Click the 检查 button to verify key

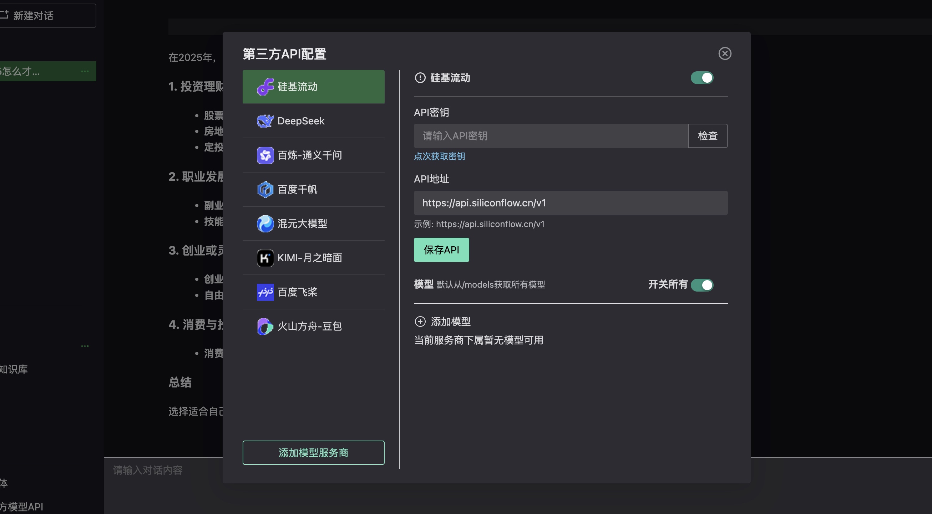707,136
